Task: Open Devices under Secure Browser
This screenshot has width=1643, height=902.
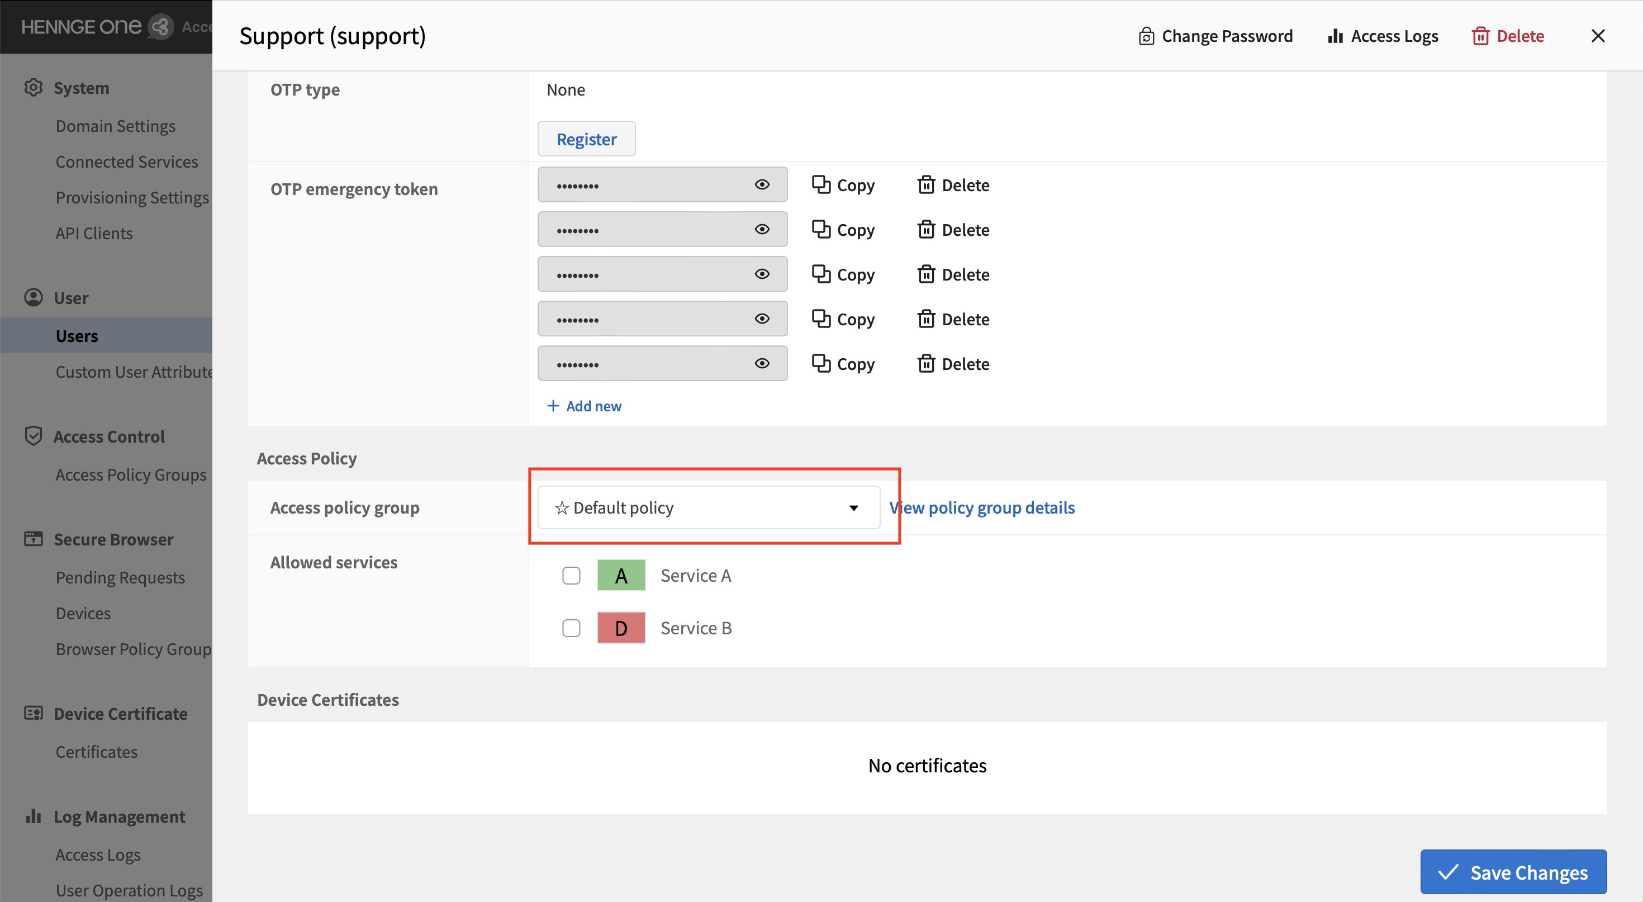Action: pos(83,613)
